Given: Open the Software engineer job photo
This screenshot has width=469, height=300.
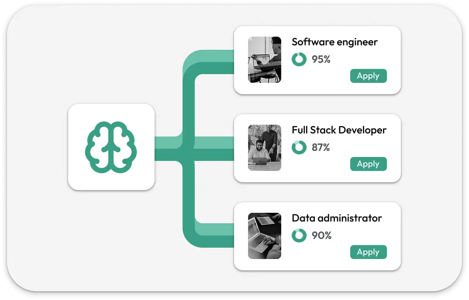Looking at the screenshot, I should pos(264,60).
